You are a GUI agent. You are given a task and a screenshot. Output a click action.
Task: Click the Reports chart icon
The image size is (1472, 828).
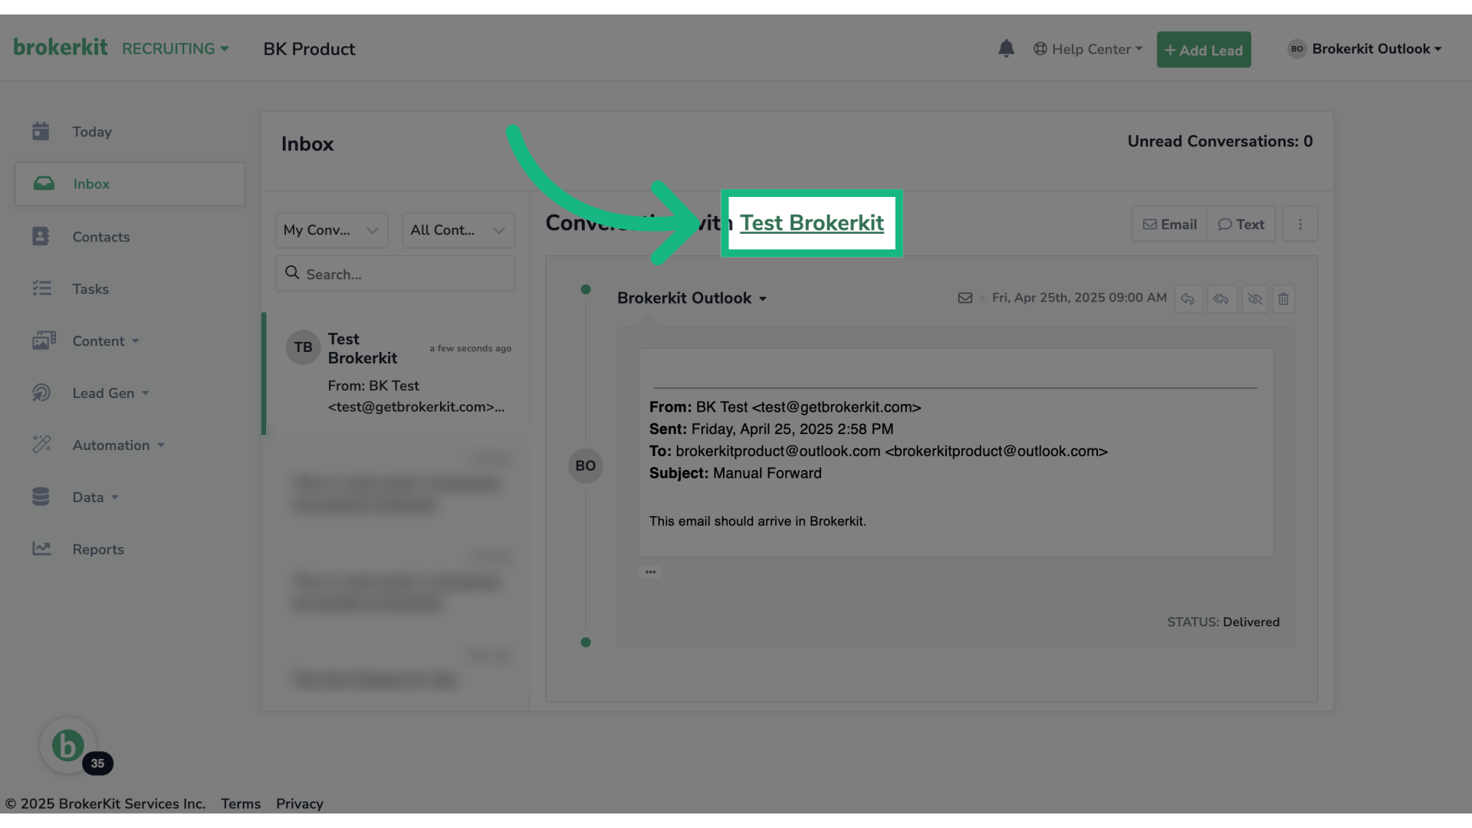(x=41, y=549)
